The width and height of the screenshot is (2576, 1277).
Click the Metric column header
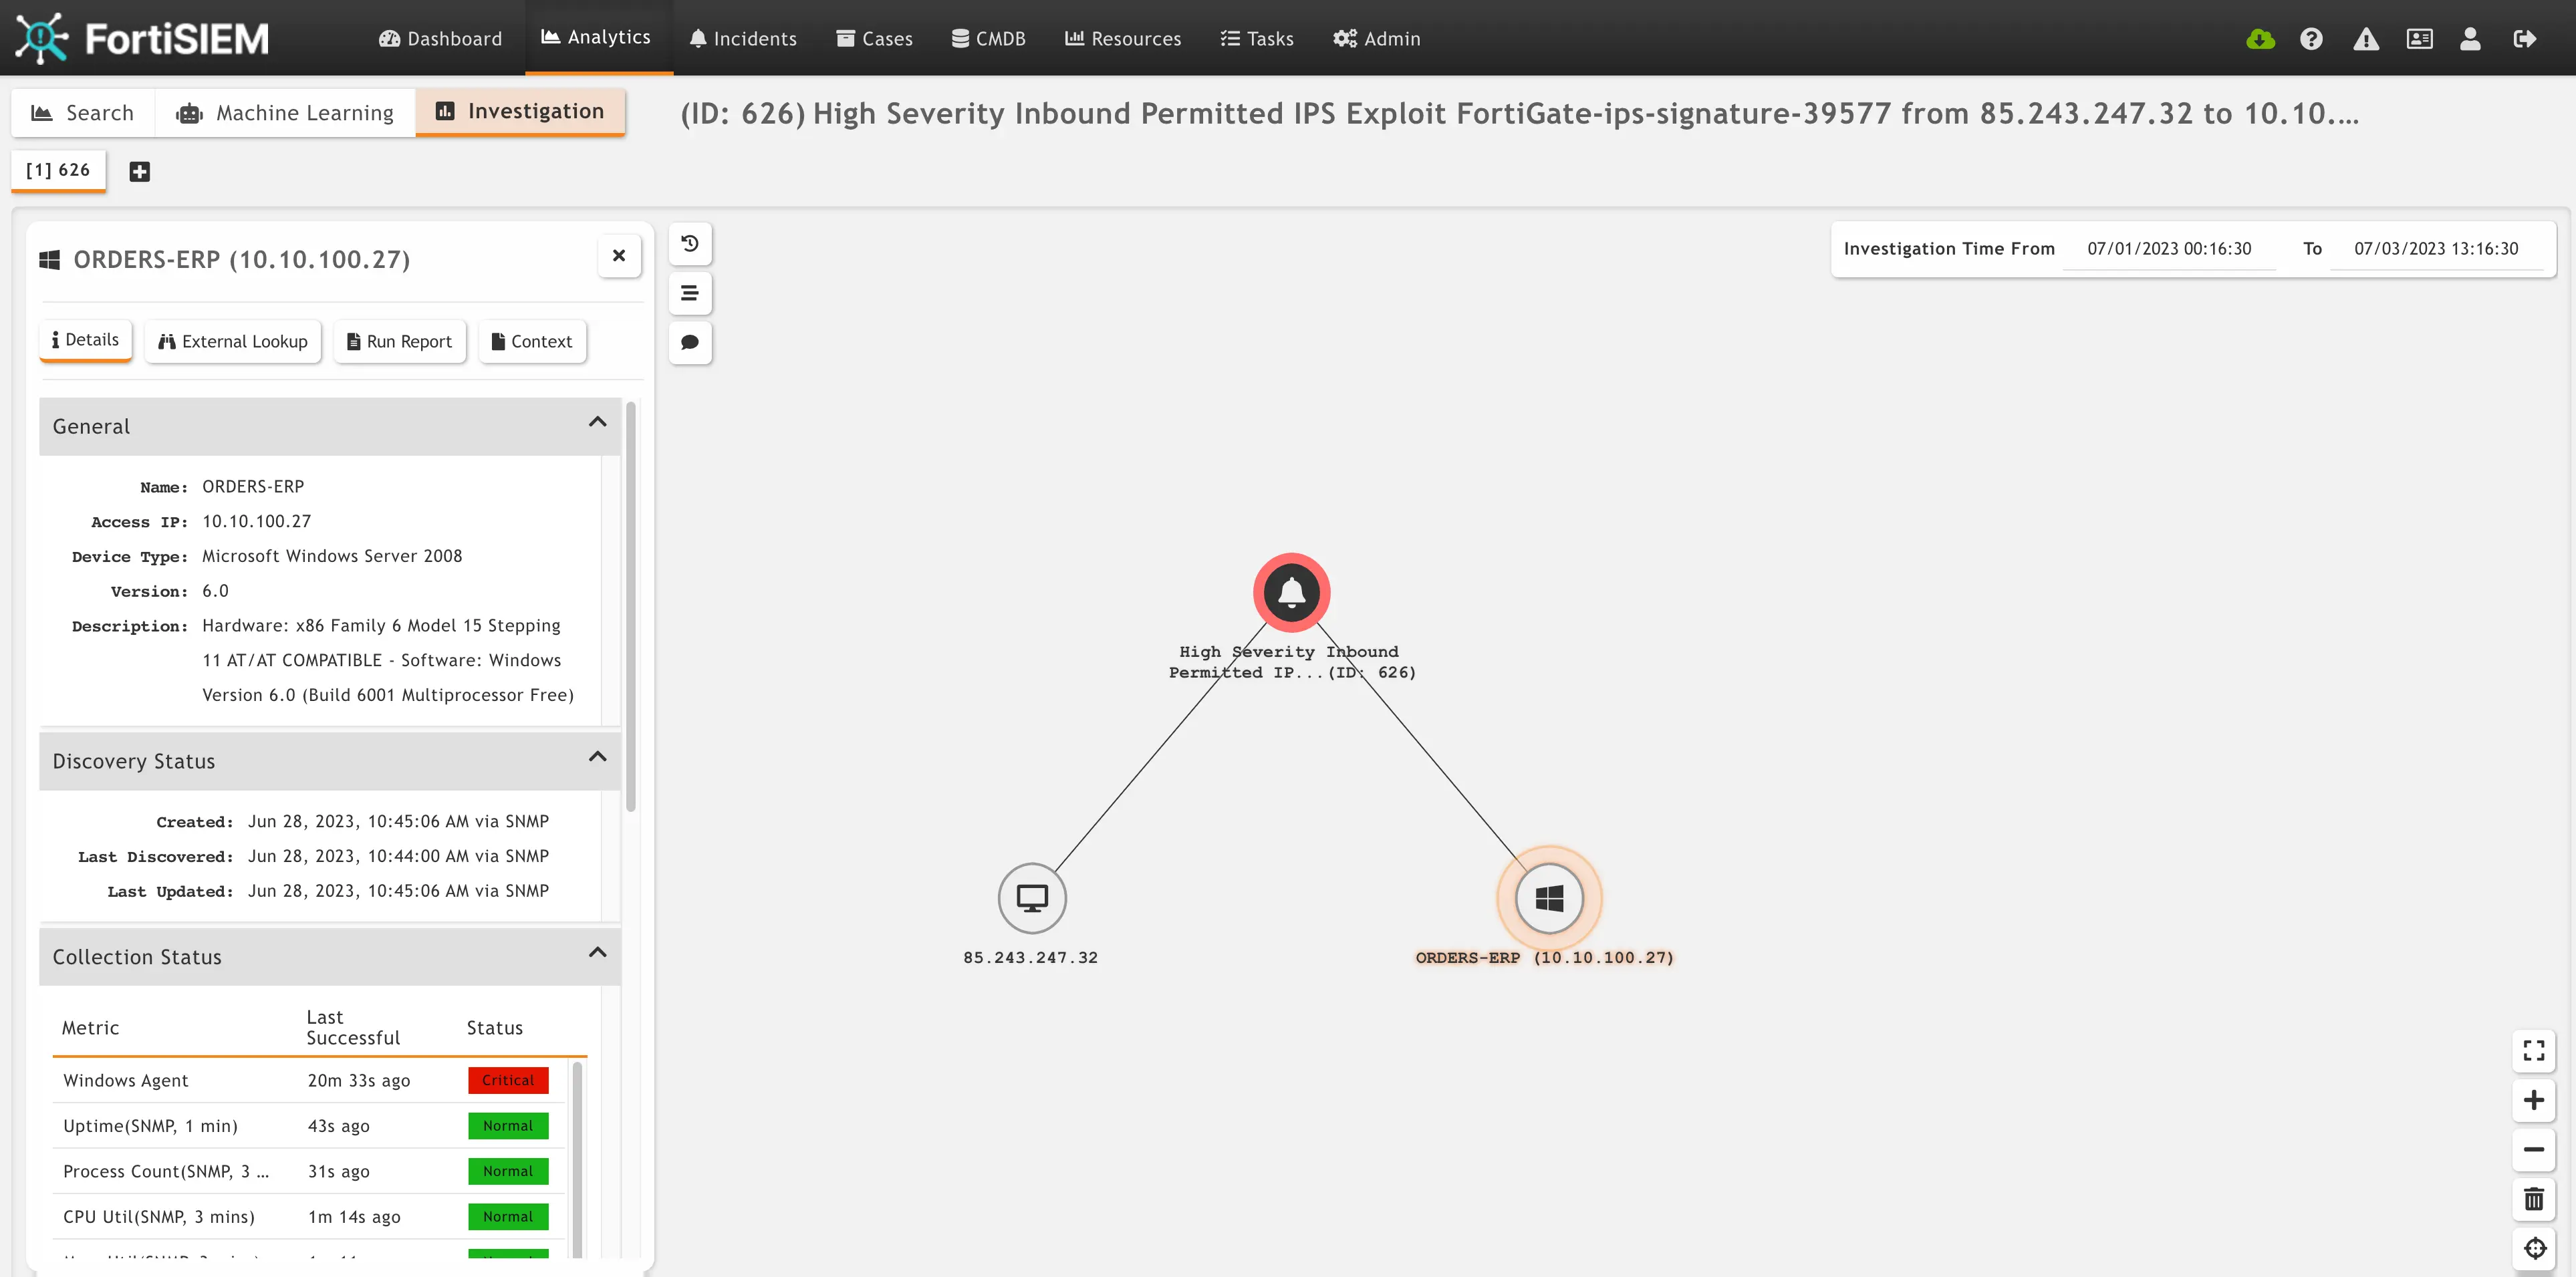pos(90,1028)
